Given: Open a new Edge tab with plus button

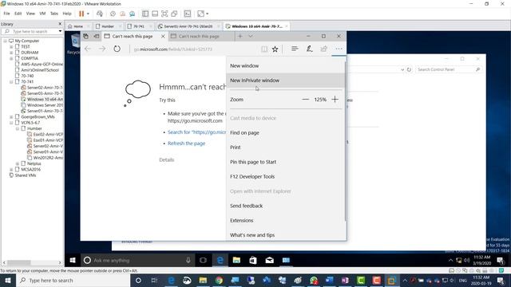Looking at the screenshot, I should [240, 36].
